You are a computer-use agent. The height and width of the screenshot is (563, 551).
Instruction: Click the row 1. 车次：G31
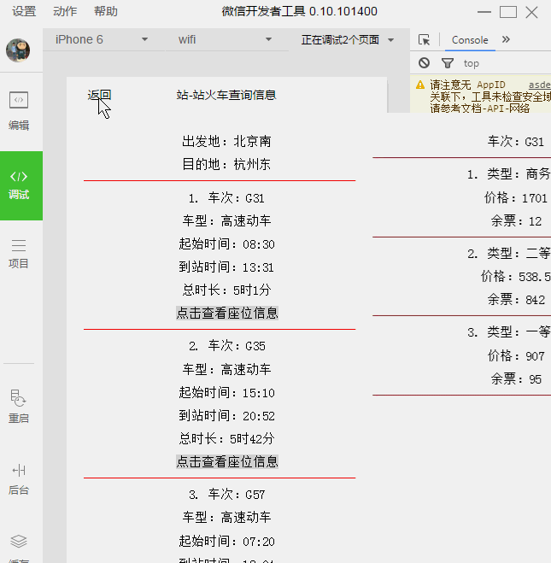click(226, 198)
